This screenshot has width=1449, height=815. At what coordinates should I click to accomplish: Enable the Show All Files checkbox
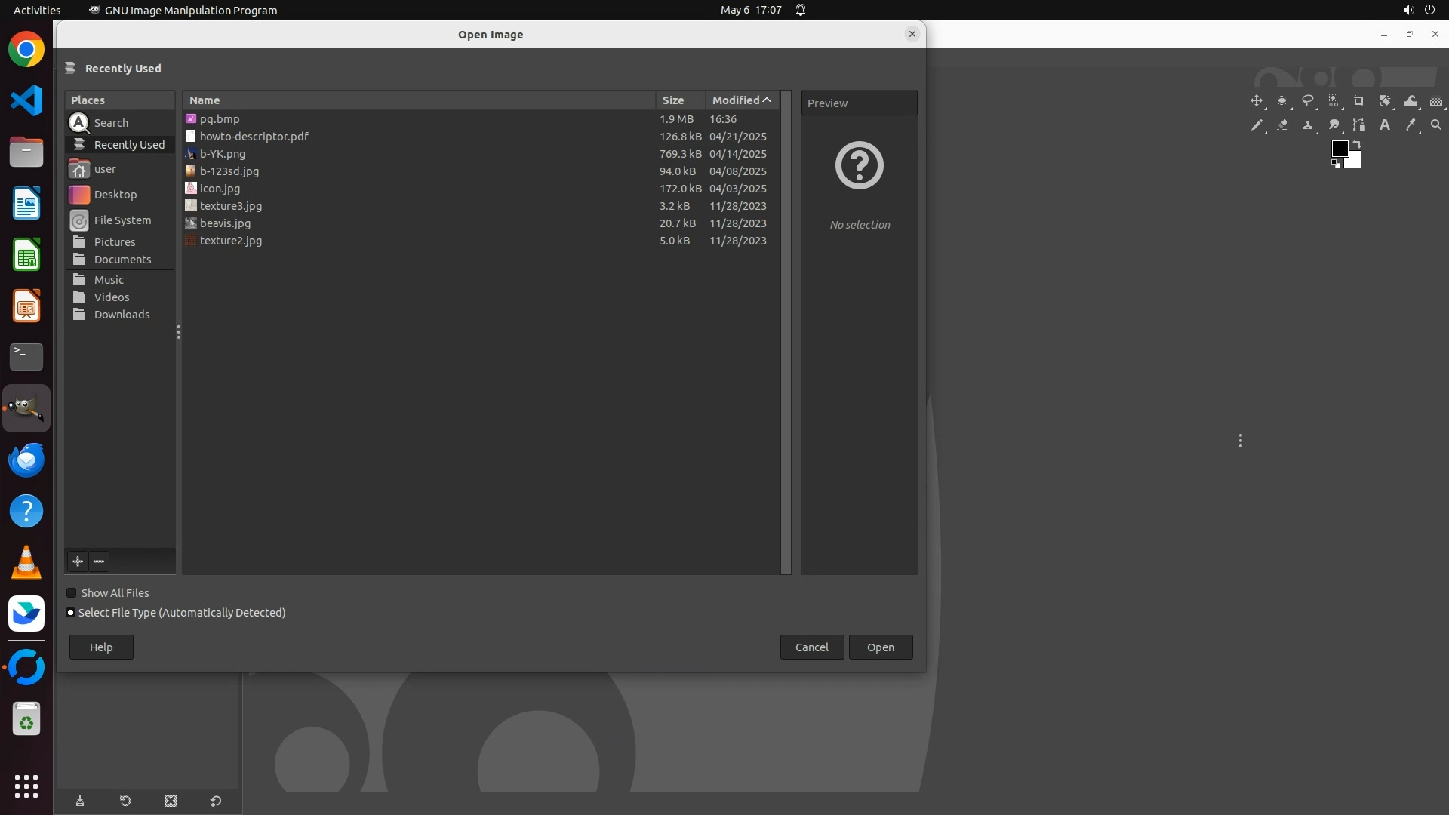(x=72, y=593)
